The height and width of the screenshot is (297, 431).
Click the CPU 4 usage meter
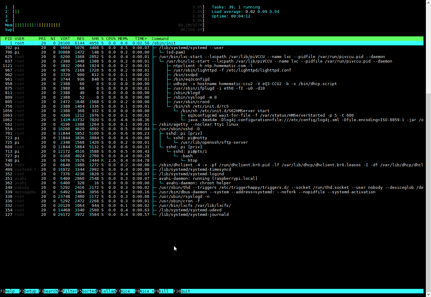(105, 21)
